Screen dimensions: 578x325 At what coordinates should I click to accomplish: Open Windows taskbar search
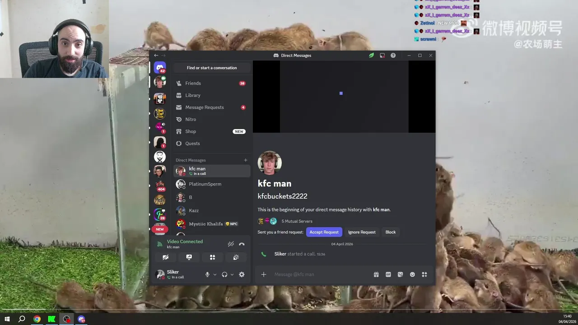(x=22, y=319)
